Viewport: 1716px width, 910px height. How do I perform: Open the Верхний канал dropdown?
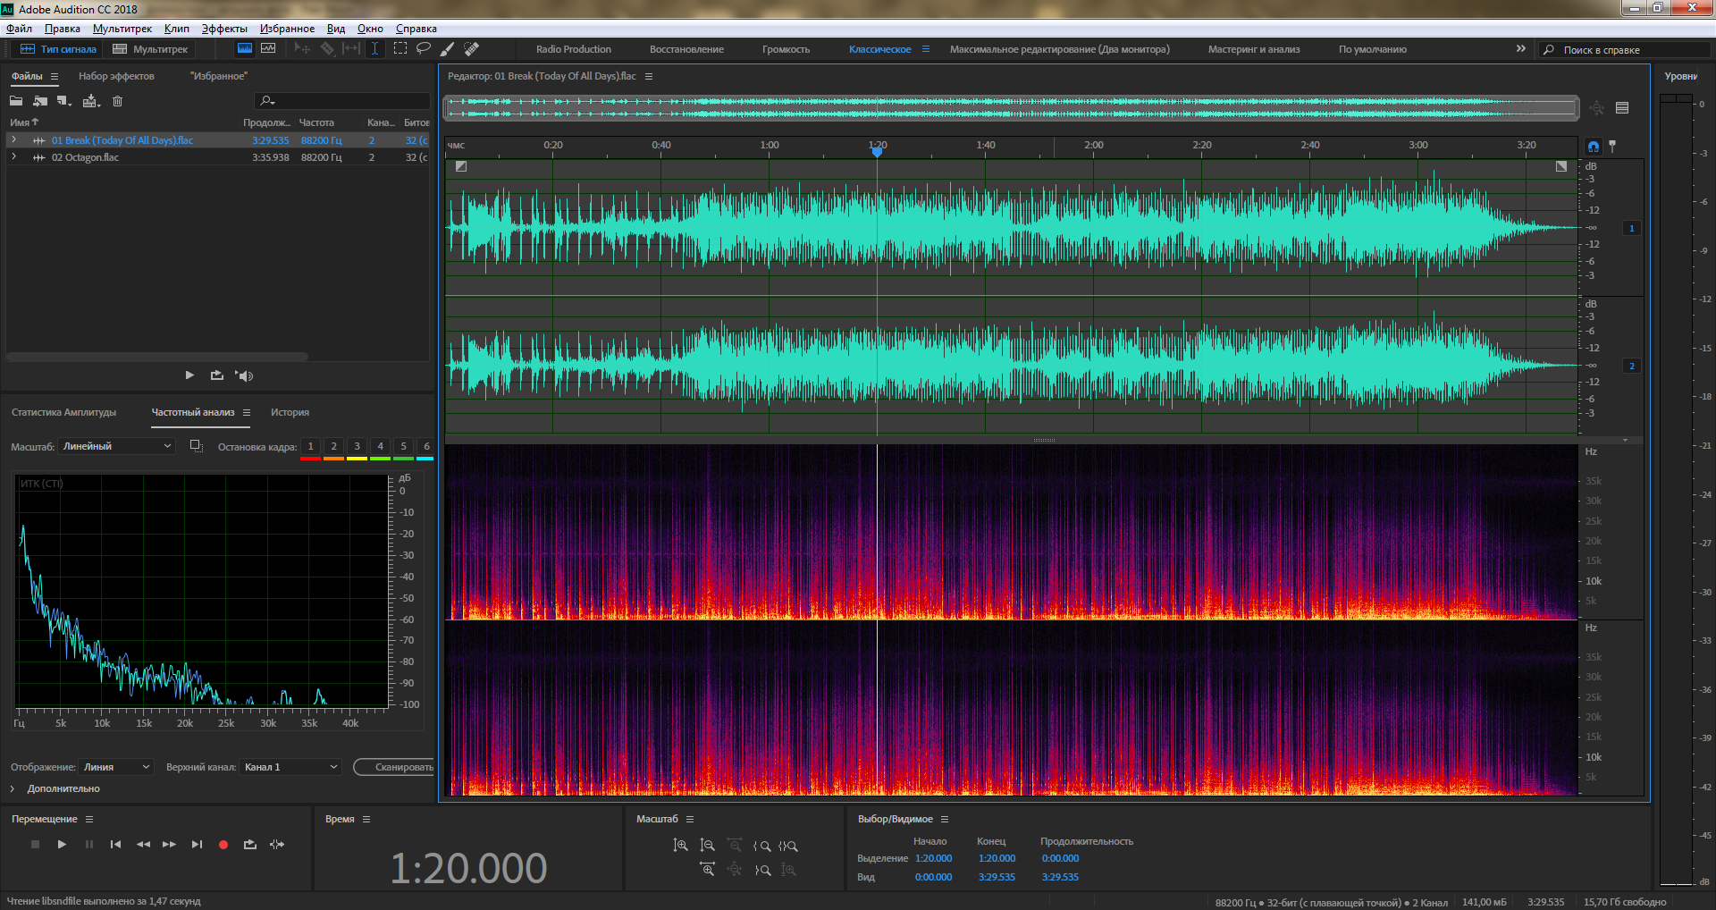(290, 767)
